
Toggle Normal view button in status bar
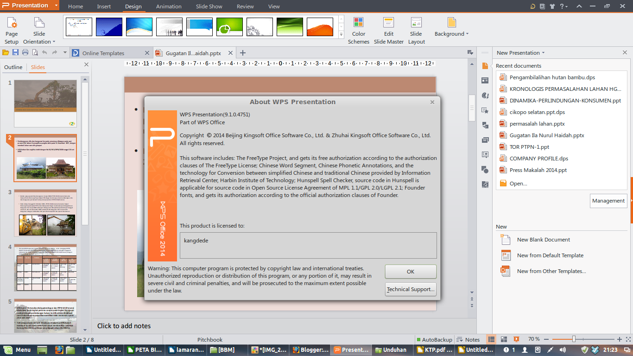coord(492,339)
